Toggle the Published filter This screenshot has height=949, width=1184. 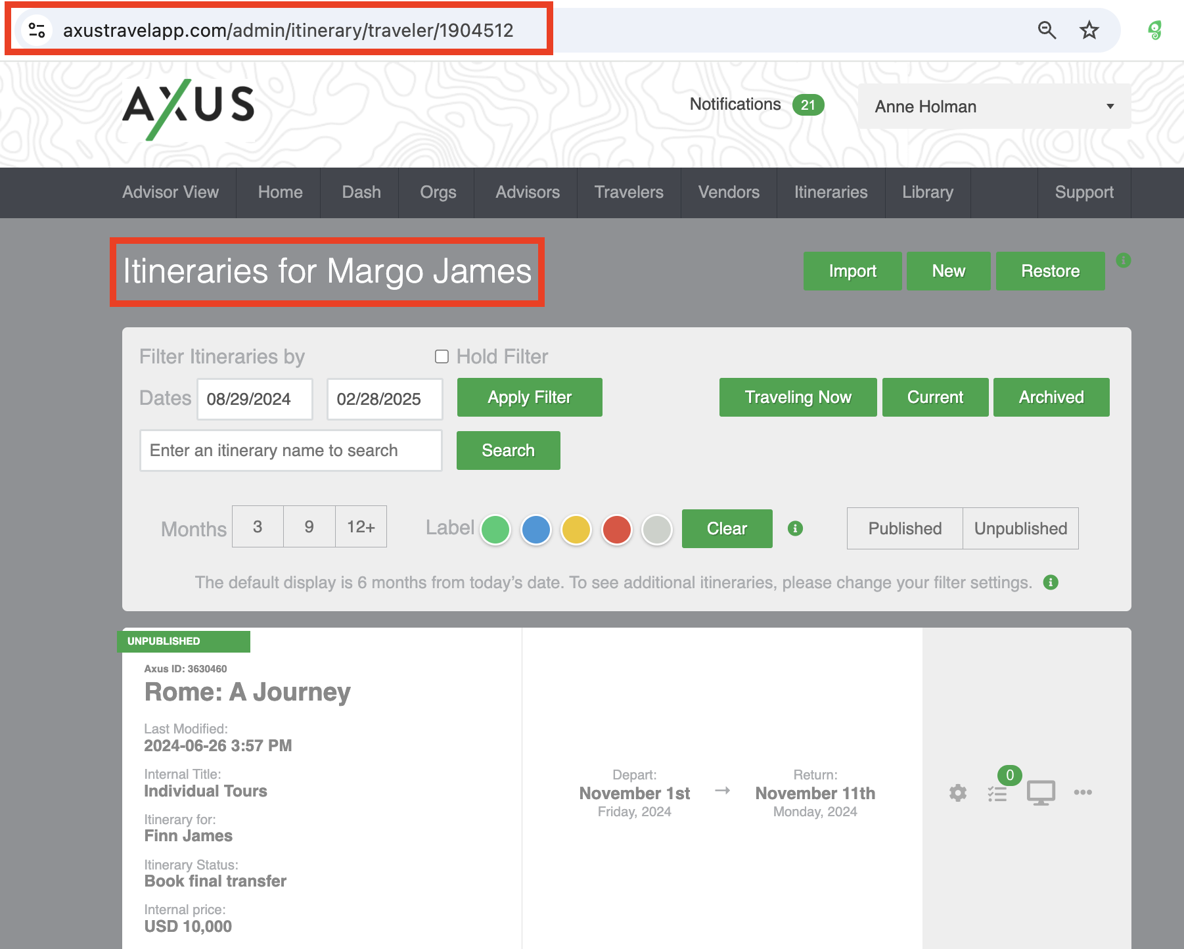905,528
